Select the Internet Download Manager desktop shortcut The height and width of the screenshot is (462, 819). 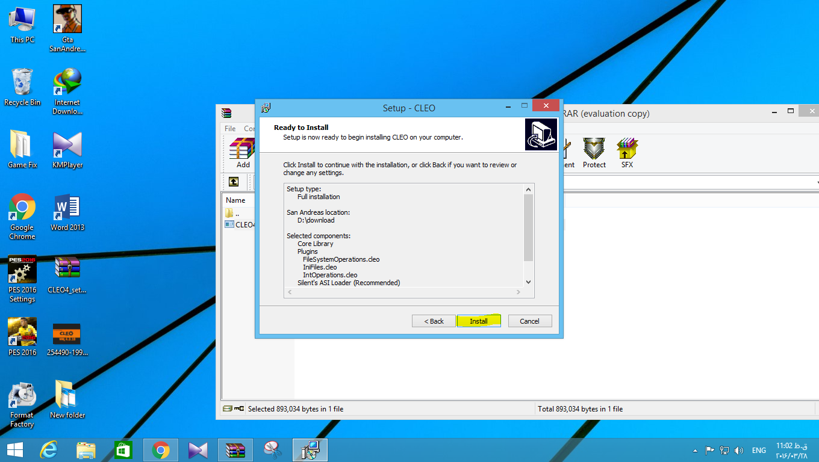pos(67,91)
